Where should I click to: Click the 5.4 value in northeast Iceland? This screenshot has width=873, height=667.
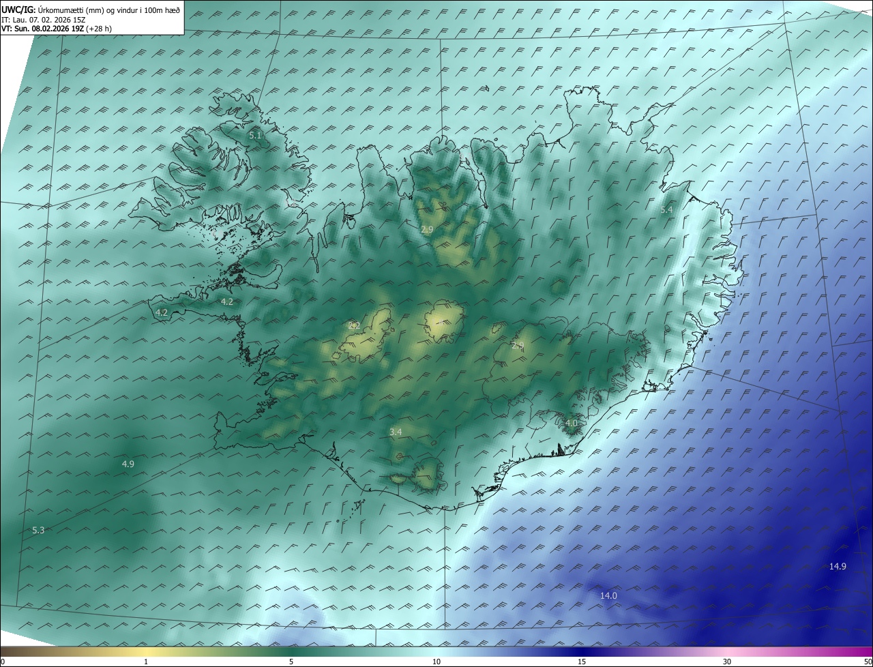[x=666, y=209]
